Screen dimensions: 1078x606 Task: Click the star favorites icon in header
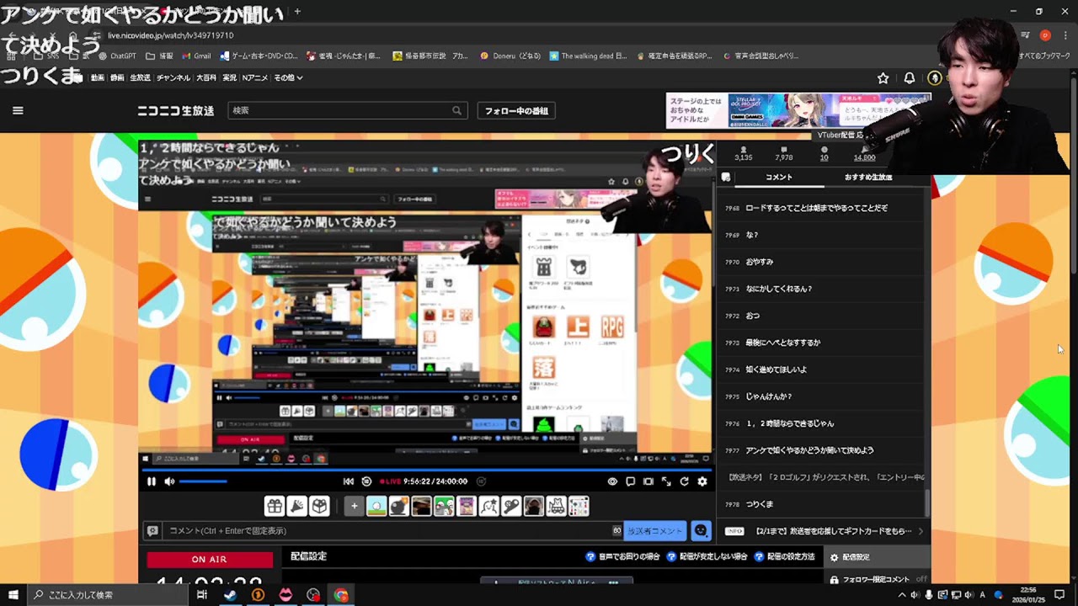883,78
